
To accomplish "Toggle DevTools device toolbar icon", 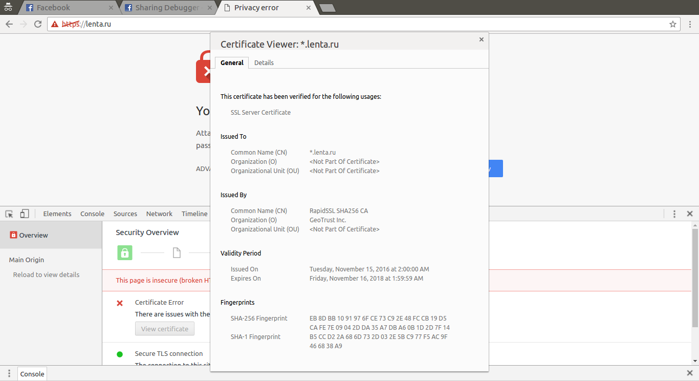I will point(25,214).
